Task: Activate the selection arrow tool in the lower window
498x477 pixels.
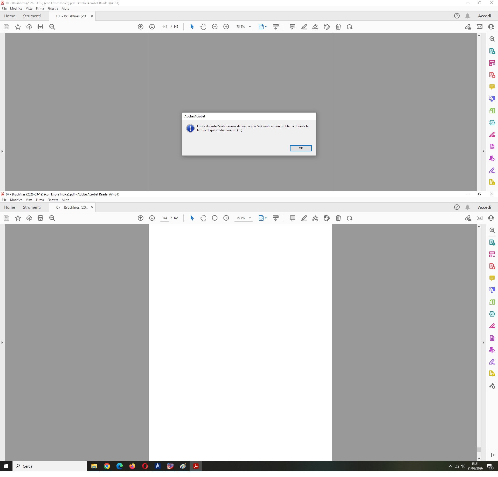Action: tap(192, 218)
